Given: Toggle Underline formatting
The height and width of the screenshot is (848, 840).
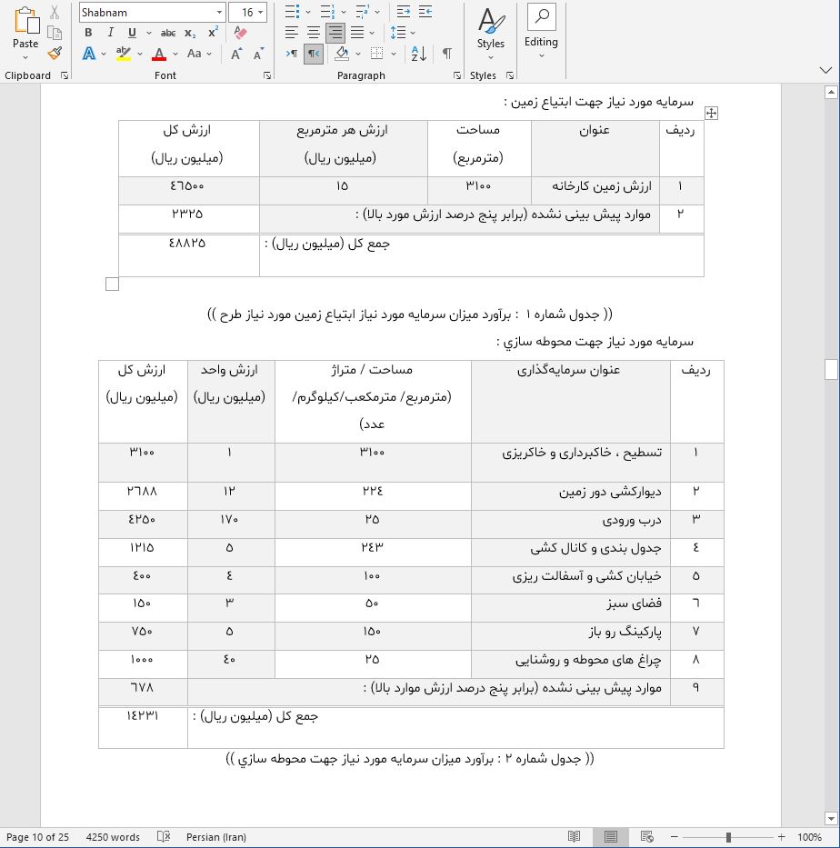Looking at the screenshot, I should pos(132,33).
